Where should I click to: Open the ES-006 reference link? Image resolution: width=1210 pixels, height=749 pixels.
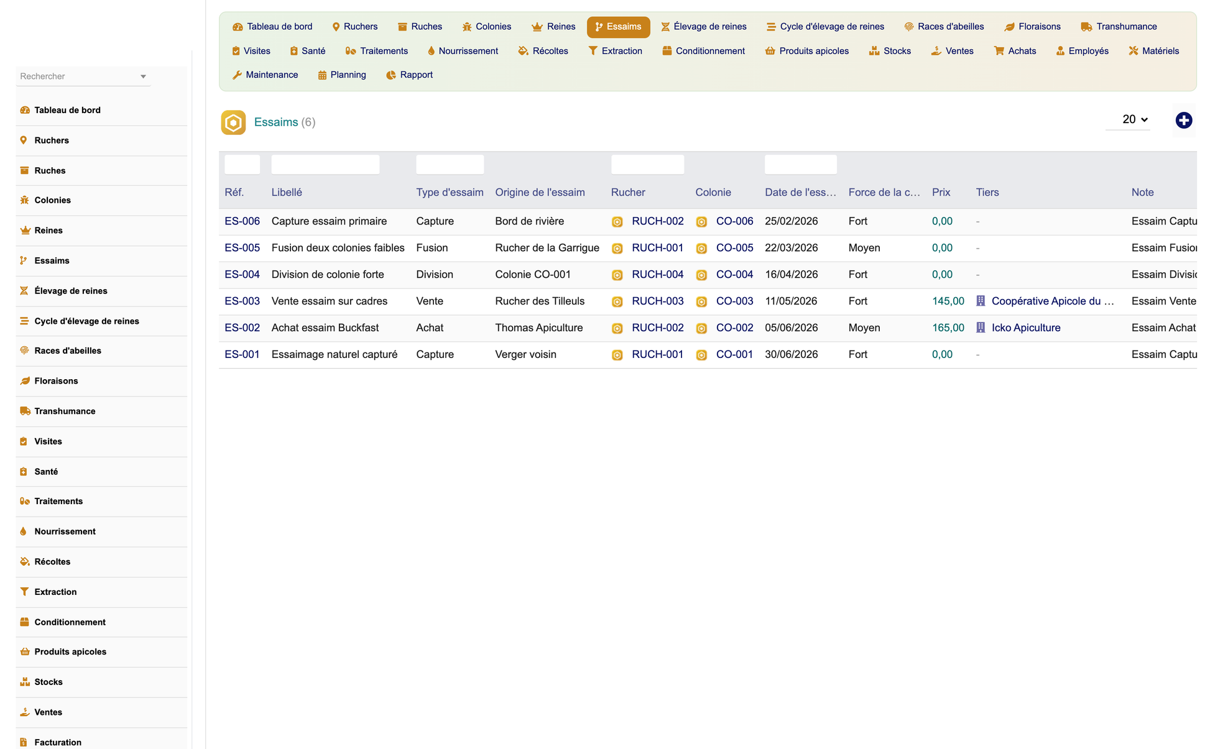(x=242, y=221)
